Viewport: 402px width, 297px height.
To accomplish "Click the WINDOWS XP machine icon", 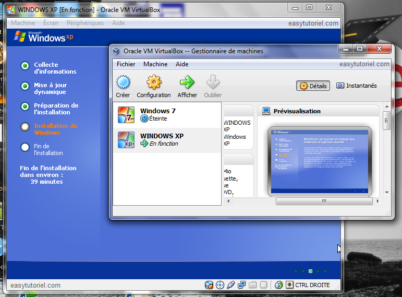I will [126, 140].
